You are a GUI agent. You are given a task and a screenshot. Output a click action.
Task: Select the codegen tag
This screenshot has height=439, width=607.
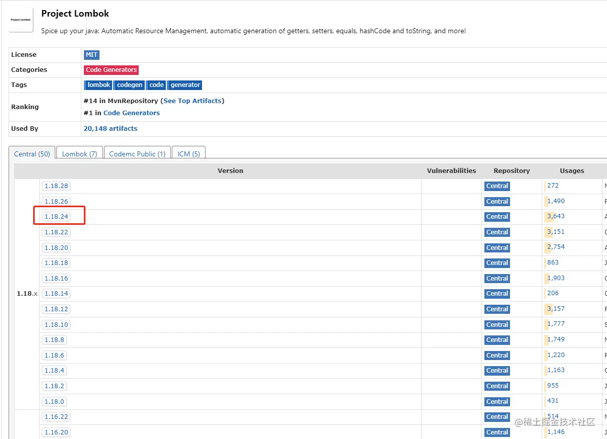[x=129, y=85]
